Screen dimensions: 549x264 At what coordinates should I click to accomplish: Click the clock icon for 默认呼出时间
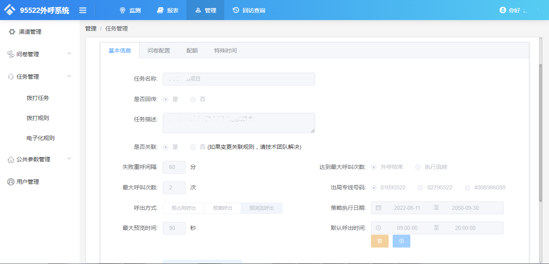coord(377,227)
